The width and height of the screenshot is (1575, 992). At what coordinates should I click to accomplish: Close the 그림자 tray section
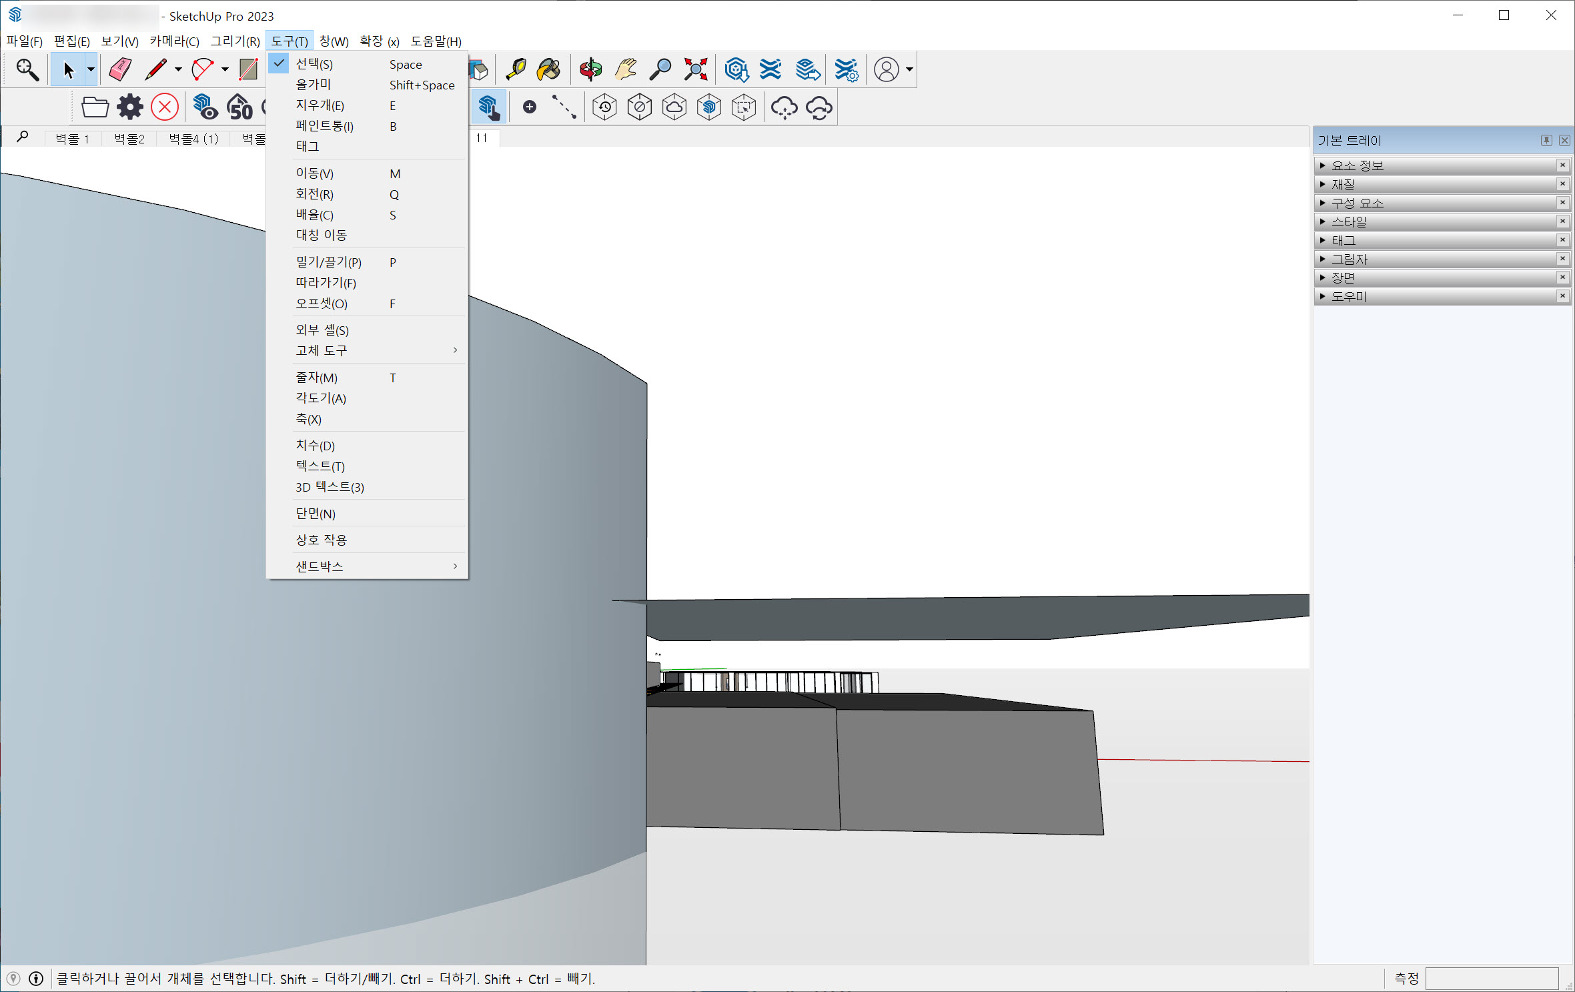point(1562,259)
